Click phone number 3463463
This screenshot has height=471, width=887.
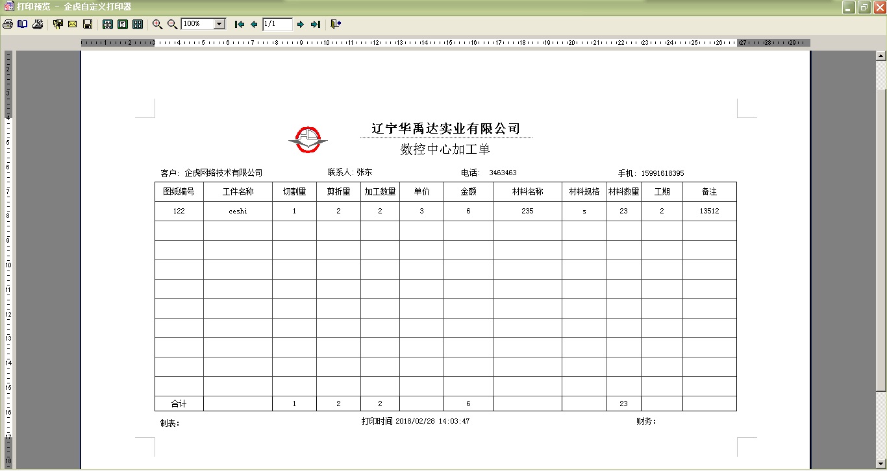point(503,173)
